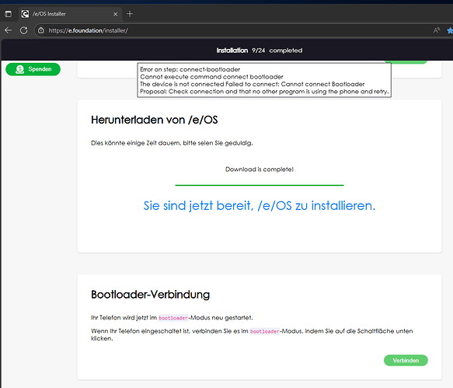Image resolution: width=453 pixels, height=388 pixels.
Task: View site information lock icon
Action: tap(41, 30)
